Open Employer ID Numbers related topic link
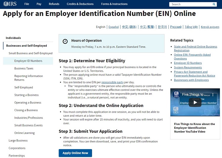Screen dimensions: 222x158 [x=188, y=63]
